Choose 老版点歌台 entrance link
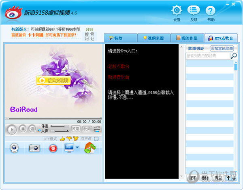 coord(119,66)
